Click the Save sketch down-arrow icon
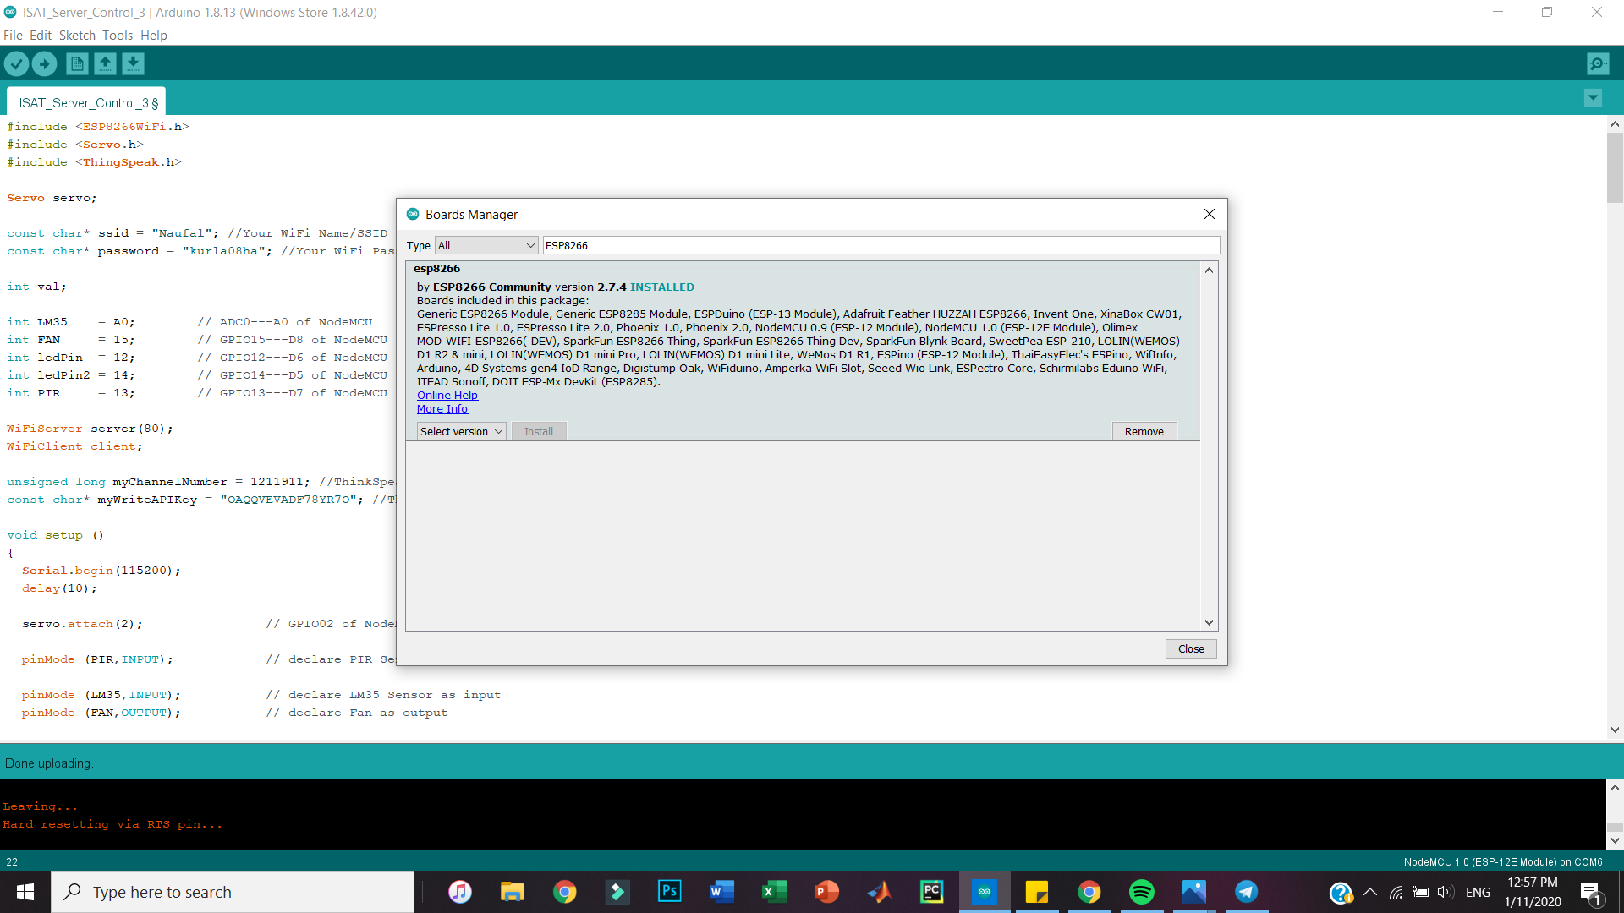This screenshot has width=1624, height=913. pos(133,63)
